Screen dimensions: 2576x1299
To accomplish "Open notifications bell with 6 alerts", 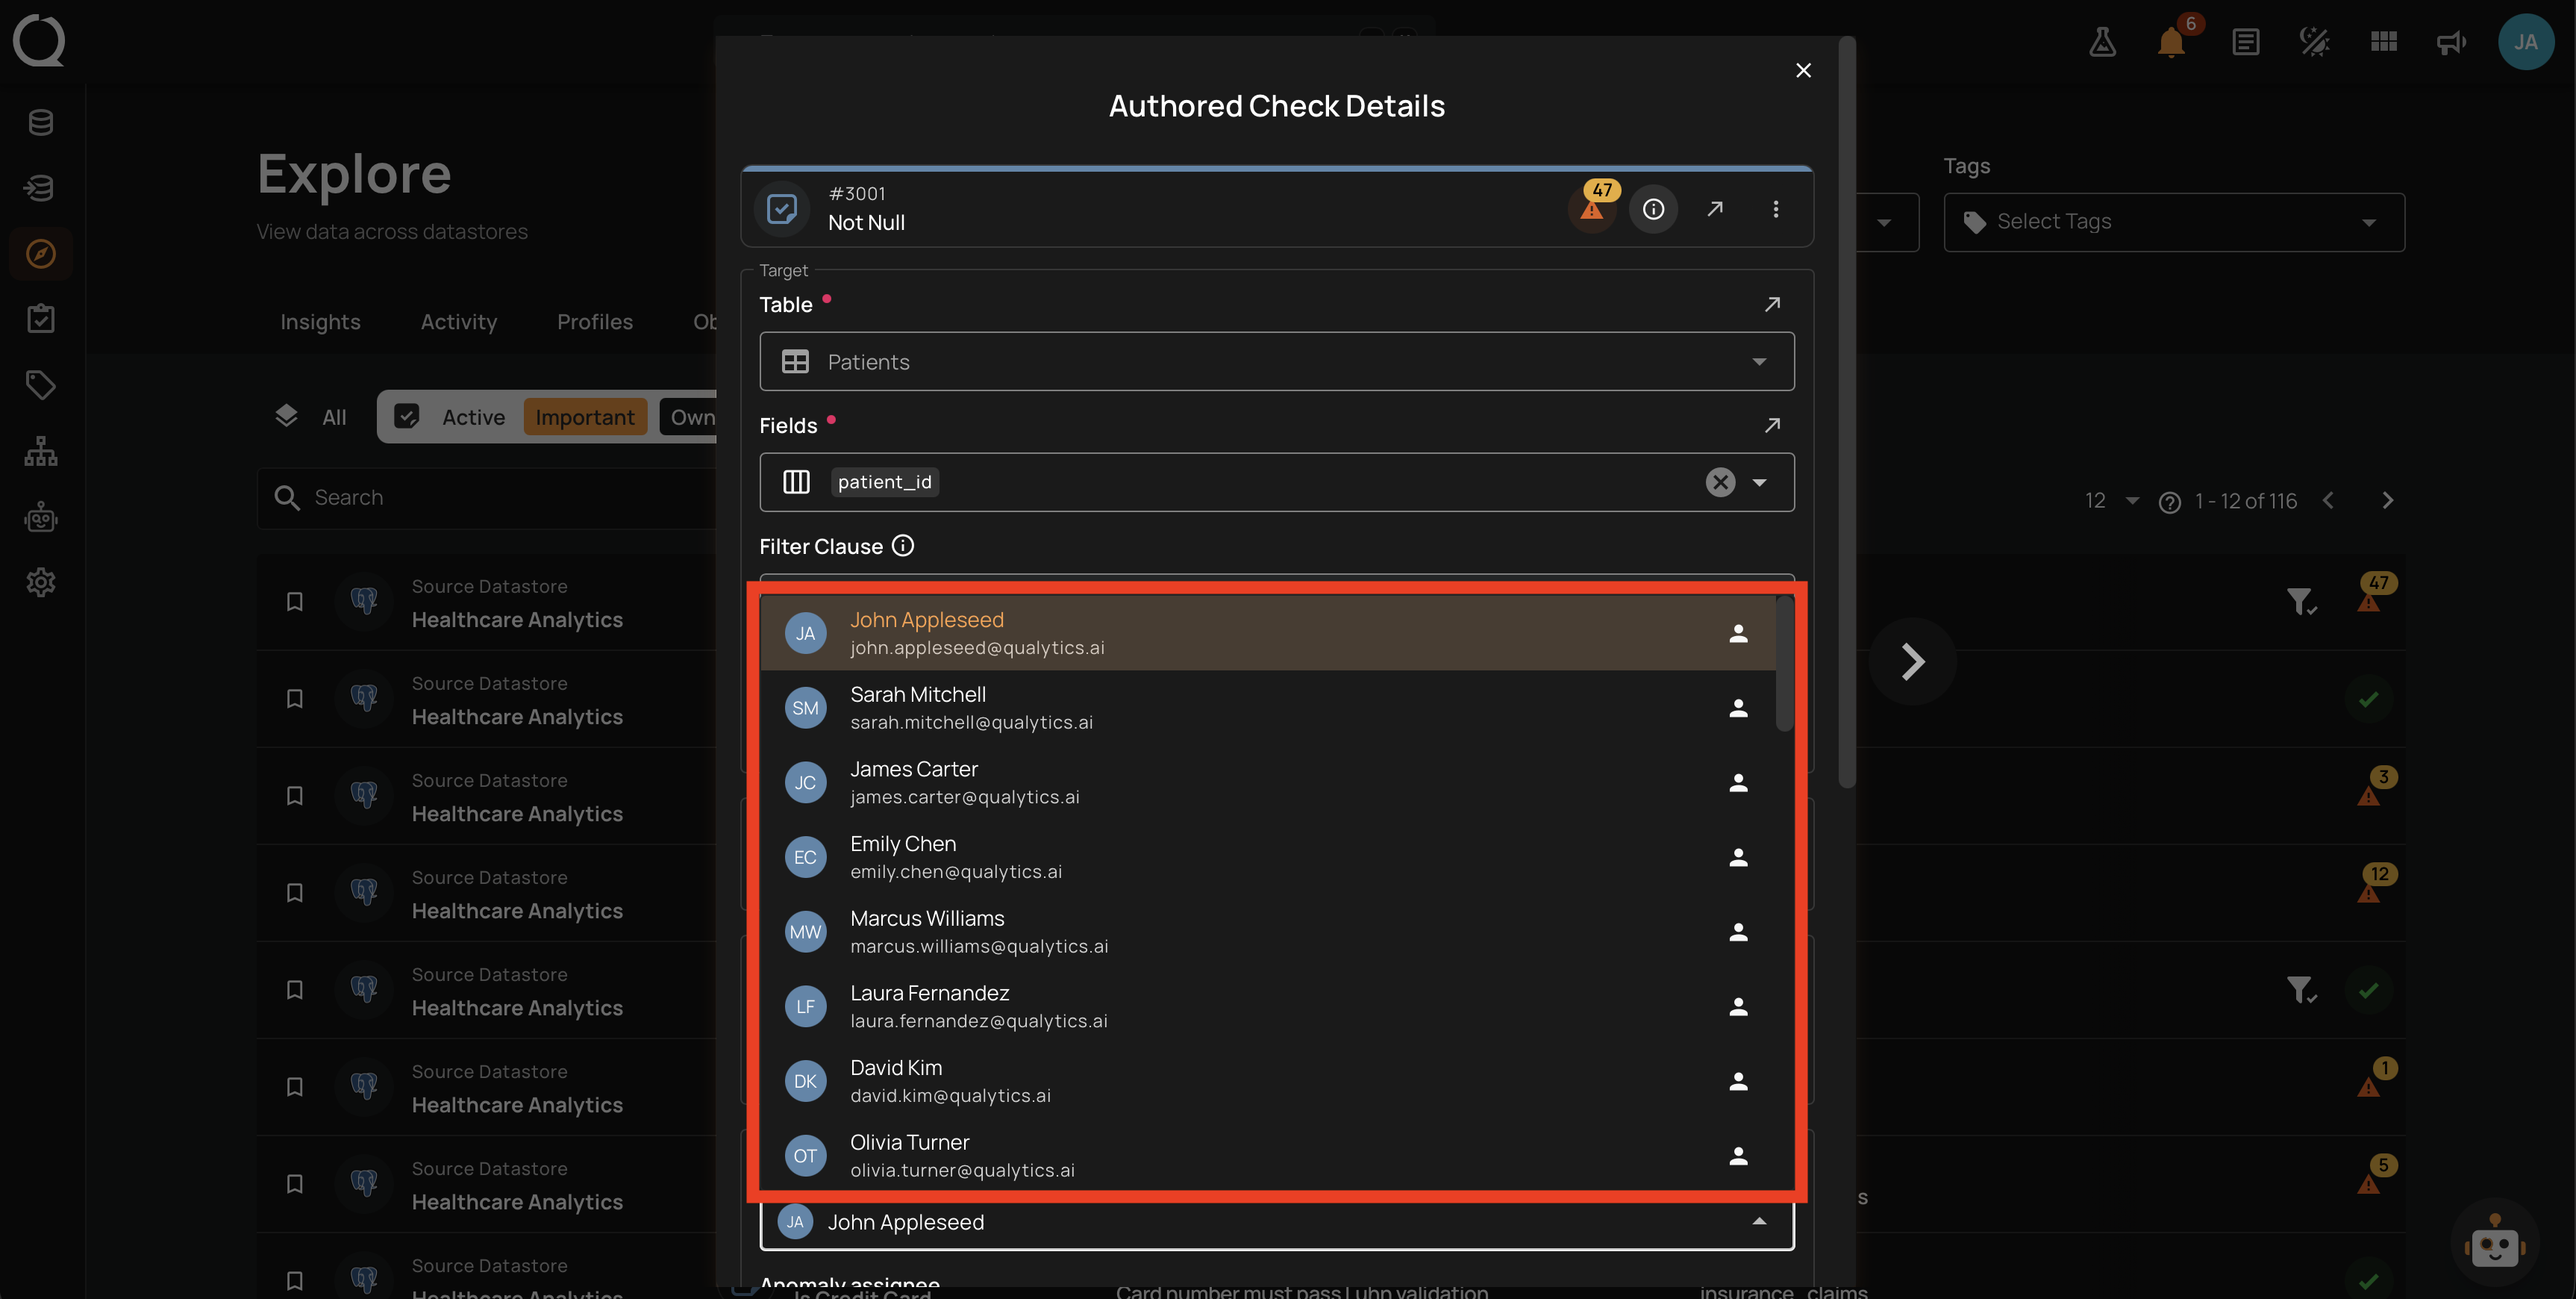I will point(2171,42).
